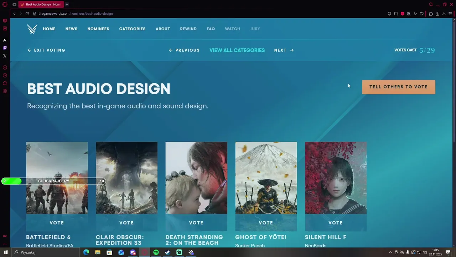Select the Best Audio Design browser tab
This screenshot has height=257, width=456.
41,5
